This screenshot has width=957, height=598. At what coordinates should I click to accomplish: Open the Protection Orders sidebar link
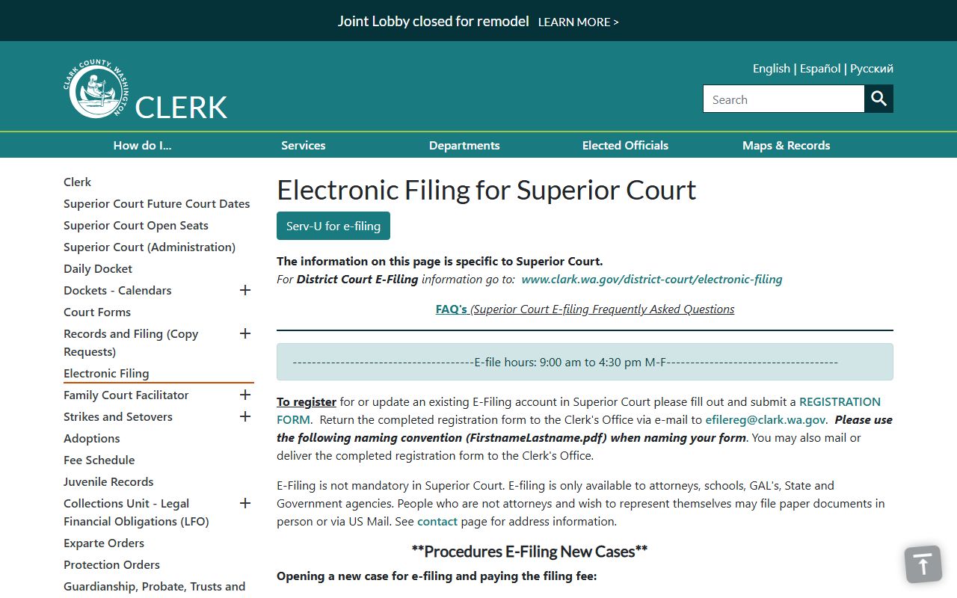(x=111, y=564)
